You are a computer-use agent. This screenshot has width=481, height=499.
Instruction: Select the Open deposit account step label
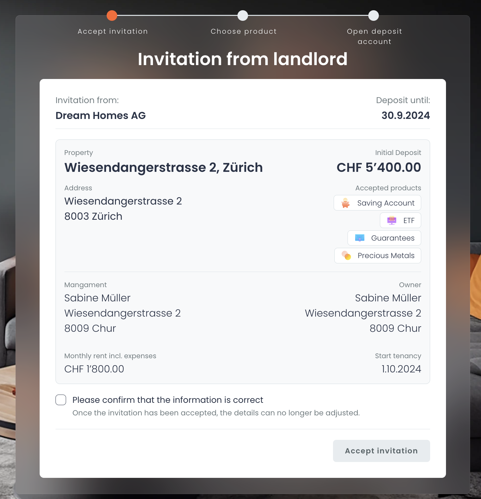374,36
